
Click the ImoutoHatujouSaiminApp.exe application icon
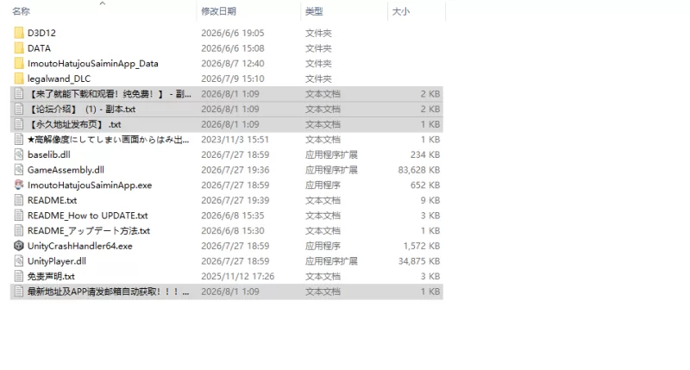tap(18, 185)
